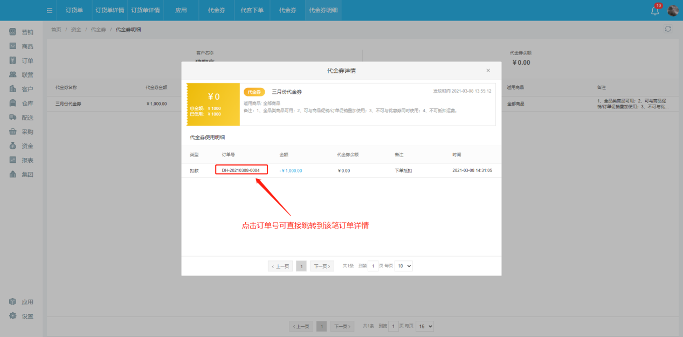683x337 pixels.
Task: Open the dialog's page size dropdown showing 10
Action: 403,265
